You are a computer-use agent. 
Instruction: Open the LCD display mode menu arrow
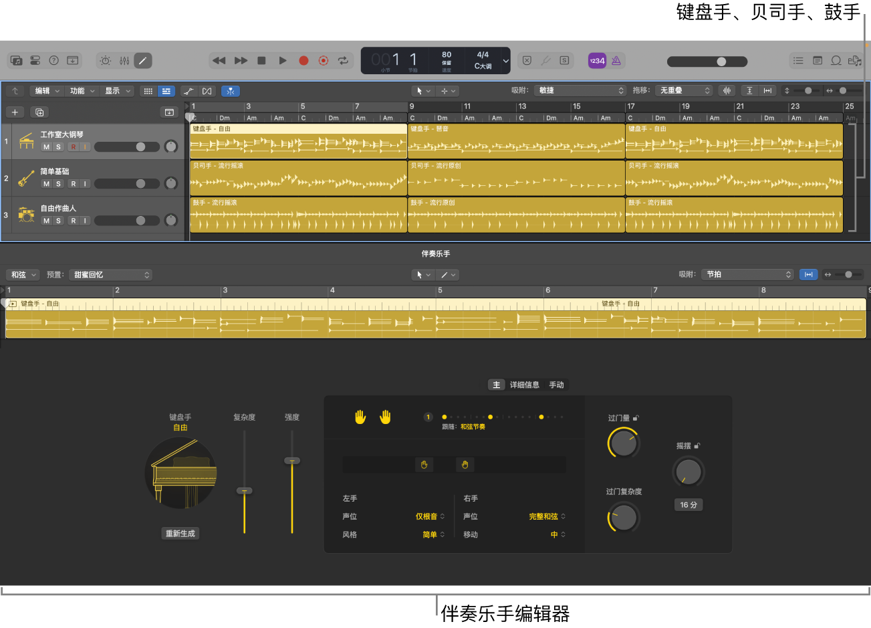pos(506,61)
